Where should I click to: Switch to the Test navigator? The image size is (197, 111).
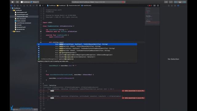(x=27, y=6)
